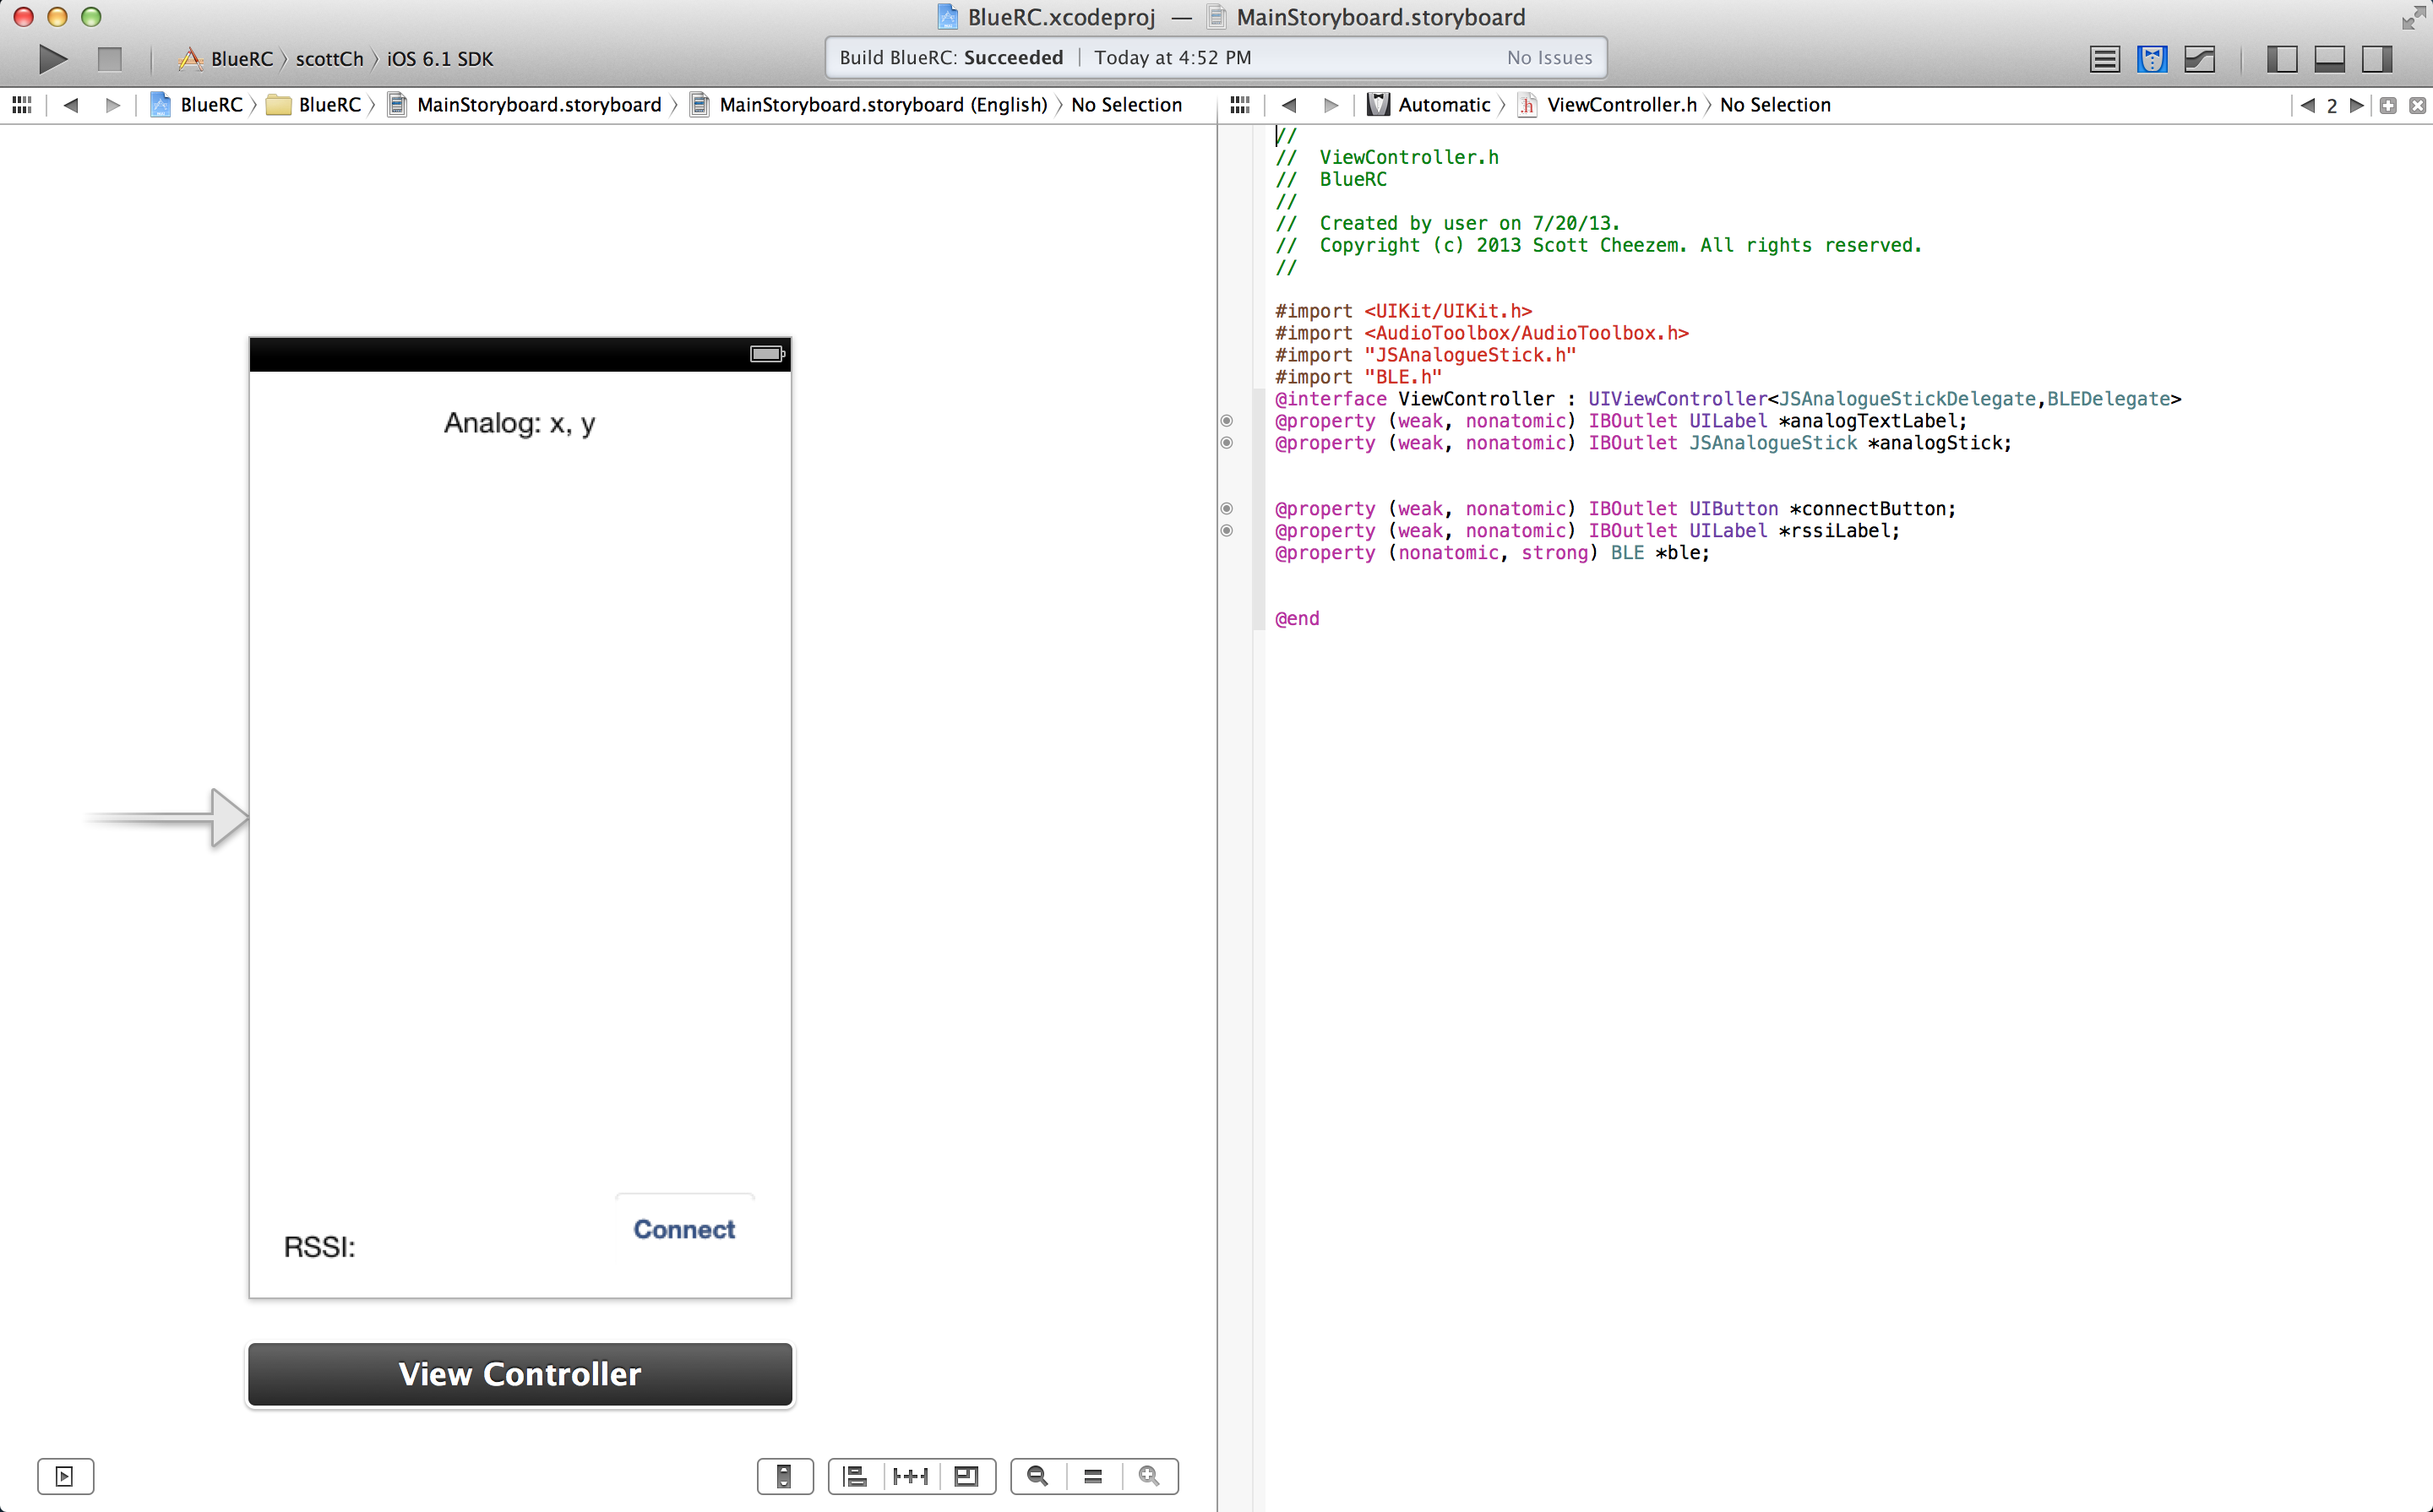Viewport: 2433px width, 1512px height.
Task: Toggle the Debug area visibility
Action: (2330, 58)
